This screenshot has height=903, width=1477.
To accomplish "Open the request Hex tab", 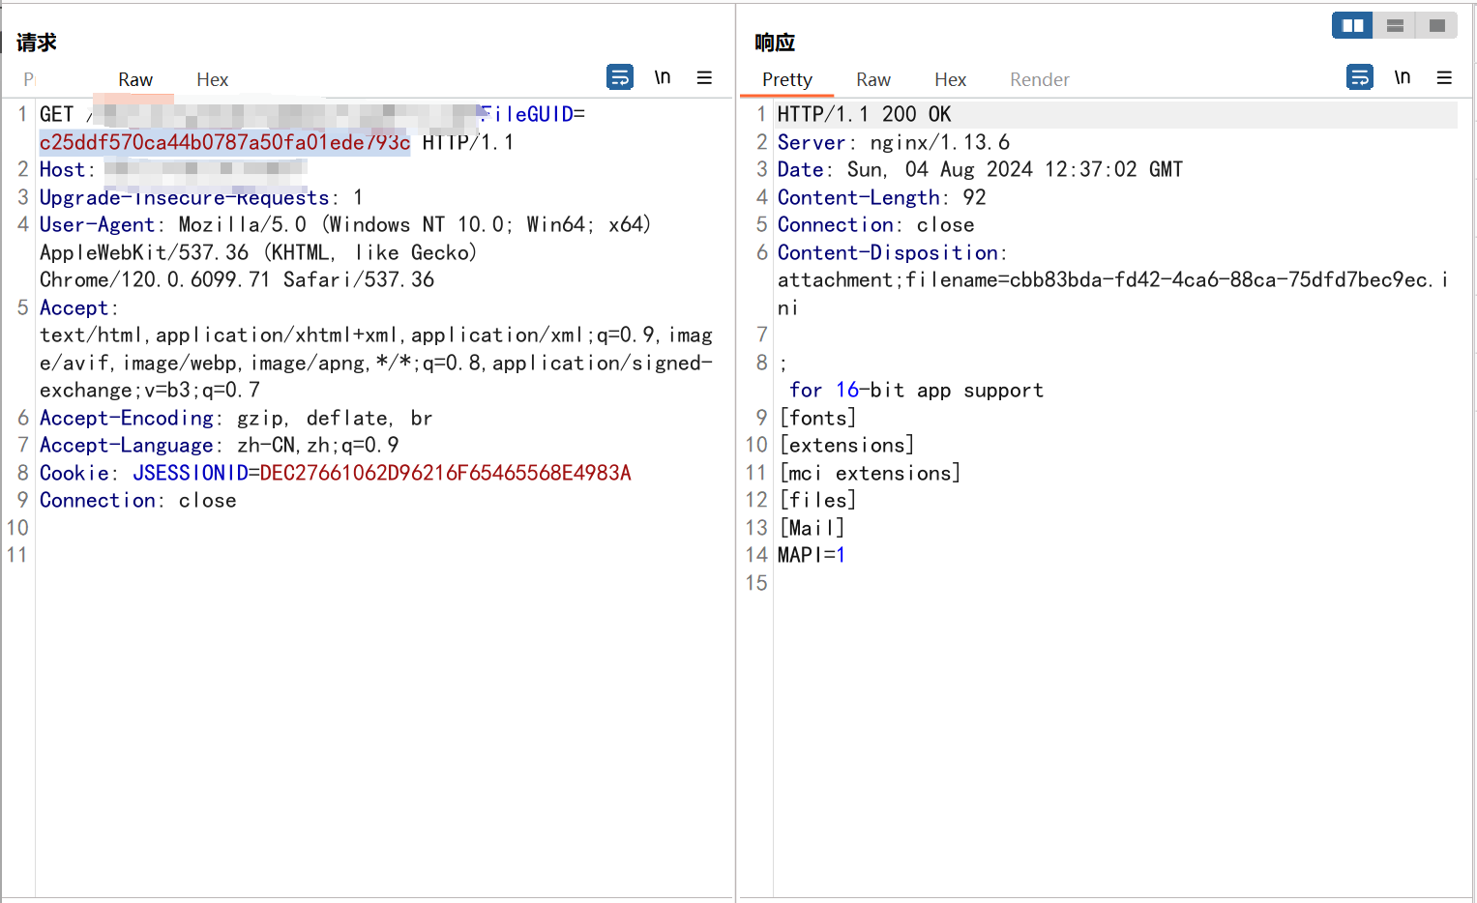I will pyautogui.click(x=212, y=80).
